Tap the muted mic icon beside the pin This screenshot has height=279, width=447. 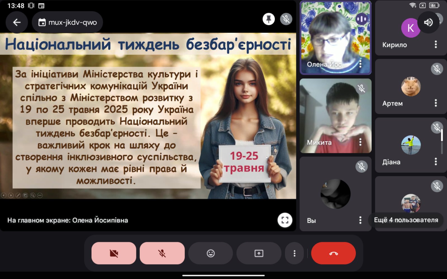pyautogui.click(x=286, y=19)
